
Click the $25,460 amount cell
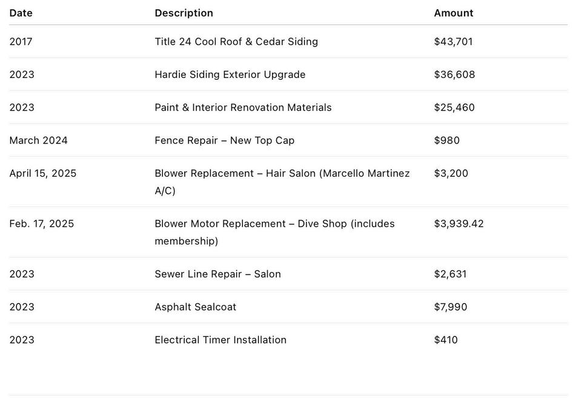454,107
